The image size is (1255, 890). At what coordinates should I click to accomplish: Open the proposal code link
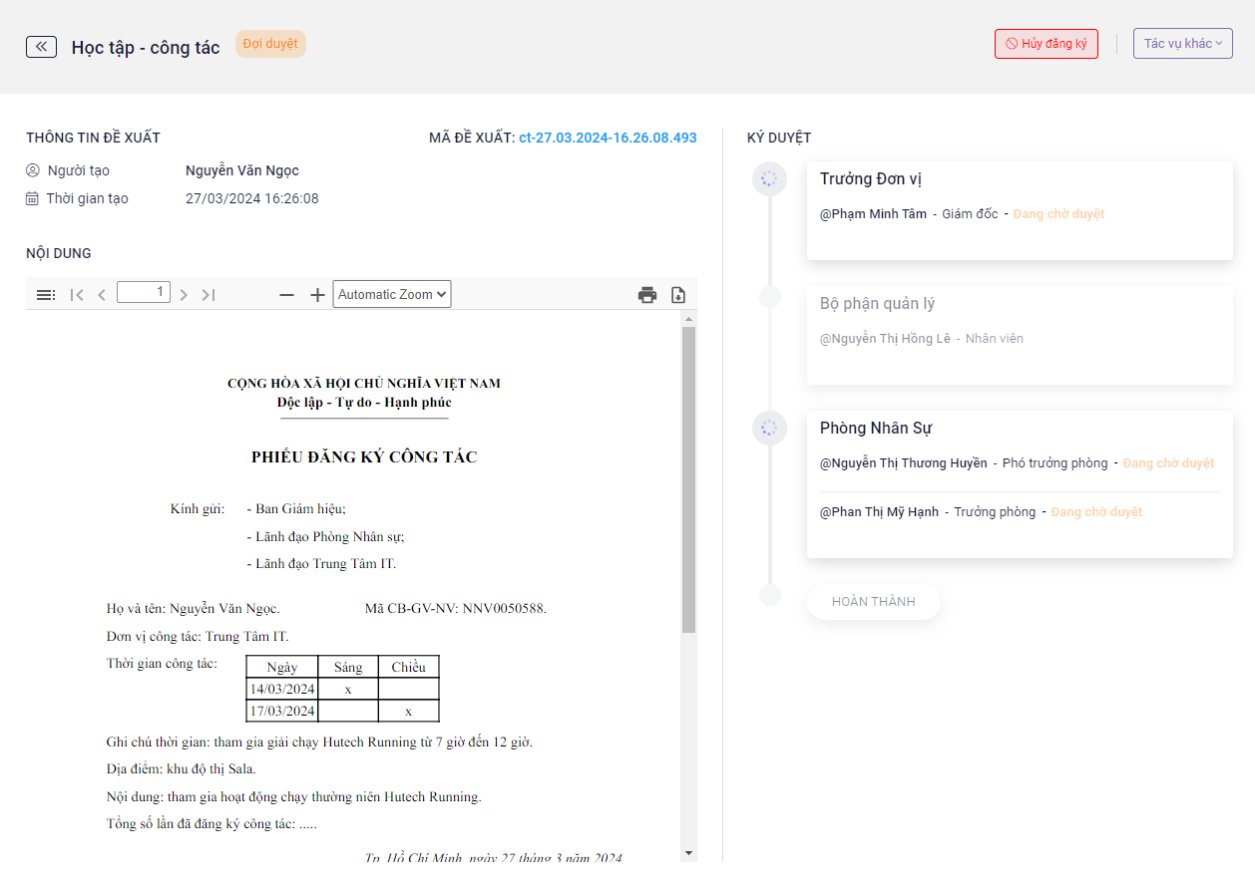pos(608,138)
